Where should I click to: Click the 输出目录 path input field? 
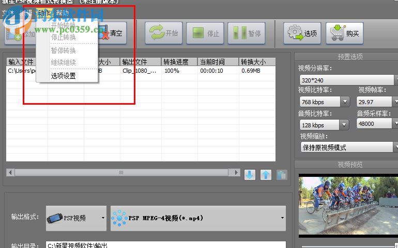click(x=166, y=245)
